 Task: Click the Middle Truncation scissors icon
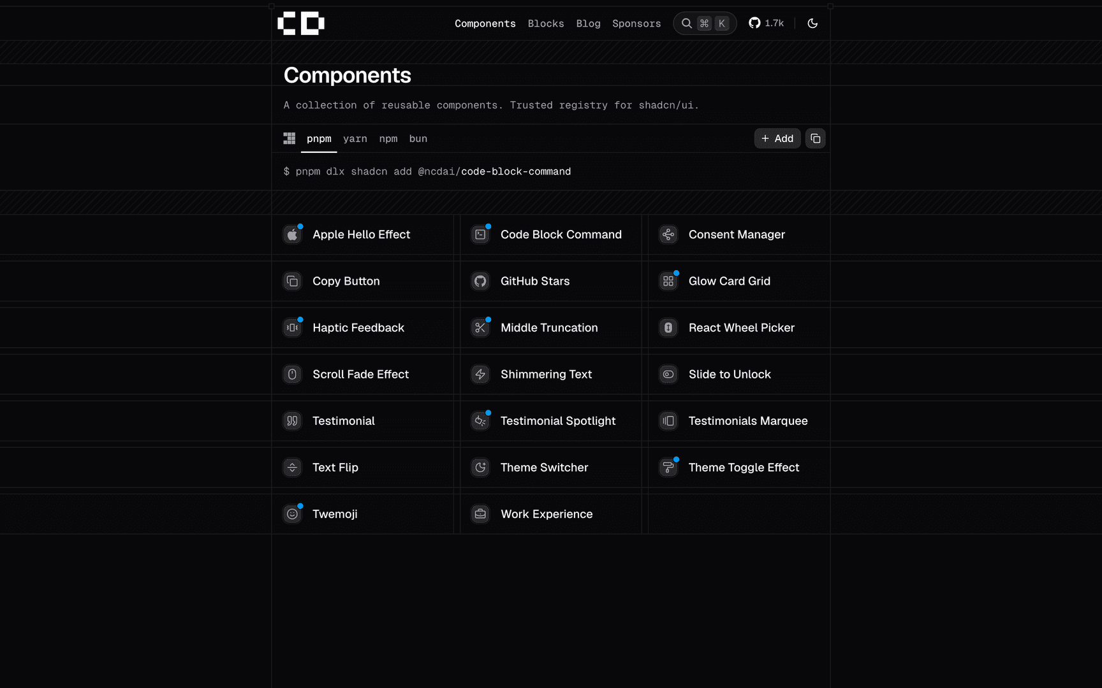tap(480, 327)
